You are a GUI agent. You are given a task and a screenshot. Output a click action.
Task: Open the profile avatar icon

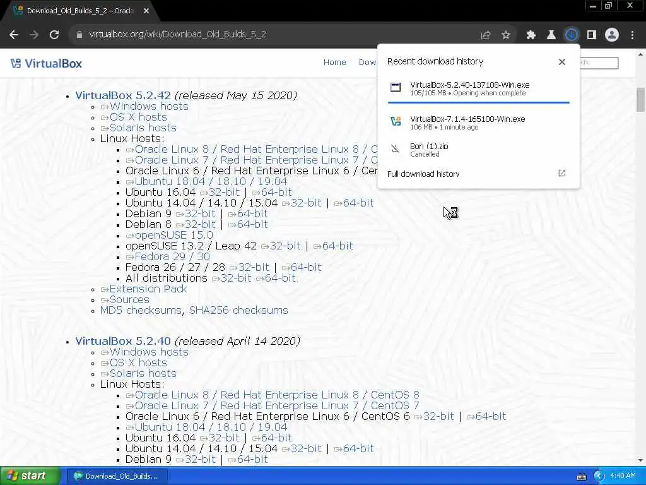tap(612, 35)
